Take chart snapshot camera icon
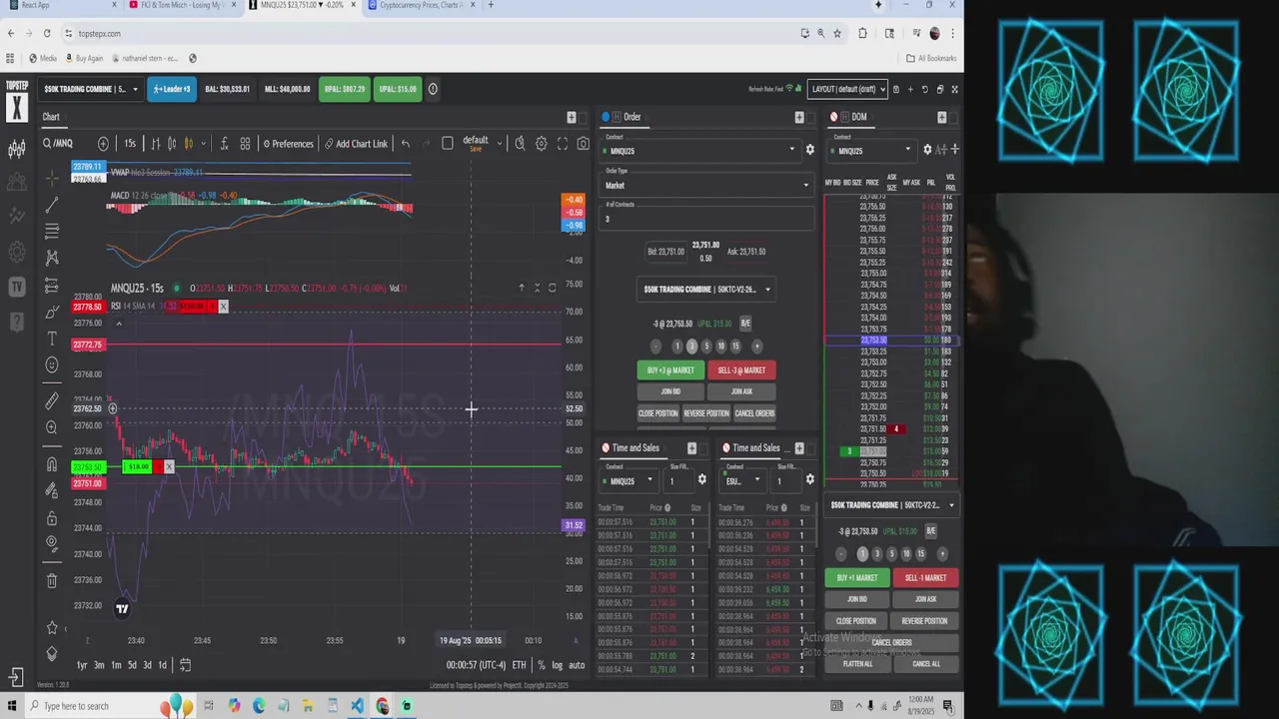The height and width of the screenshot is (719, 1279). click(x=583, y=144)
